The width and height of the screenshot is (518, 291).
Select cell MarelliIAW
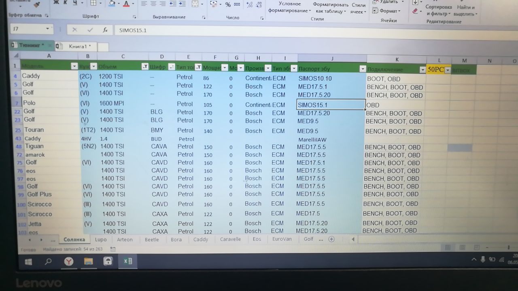[x=331, y=139]
